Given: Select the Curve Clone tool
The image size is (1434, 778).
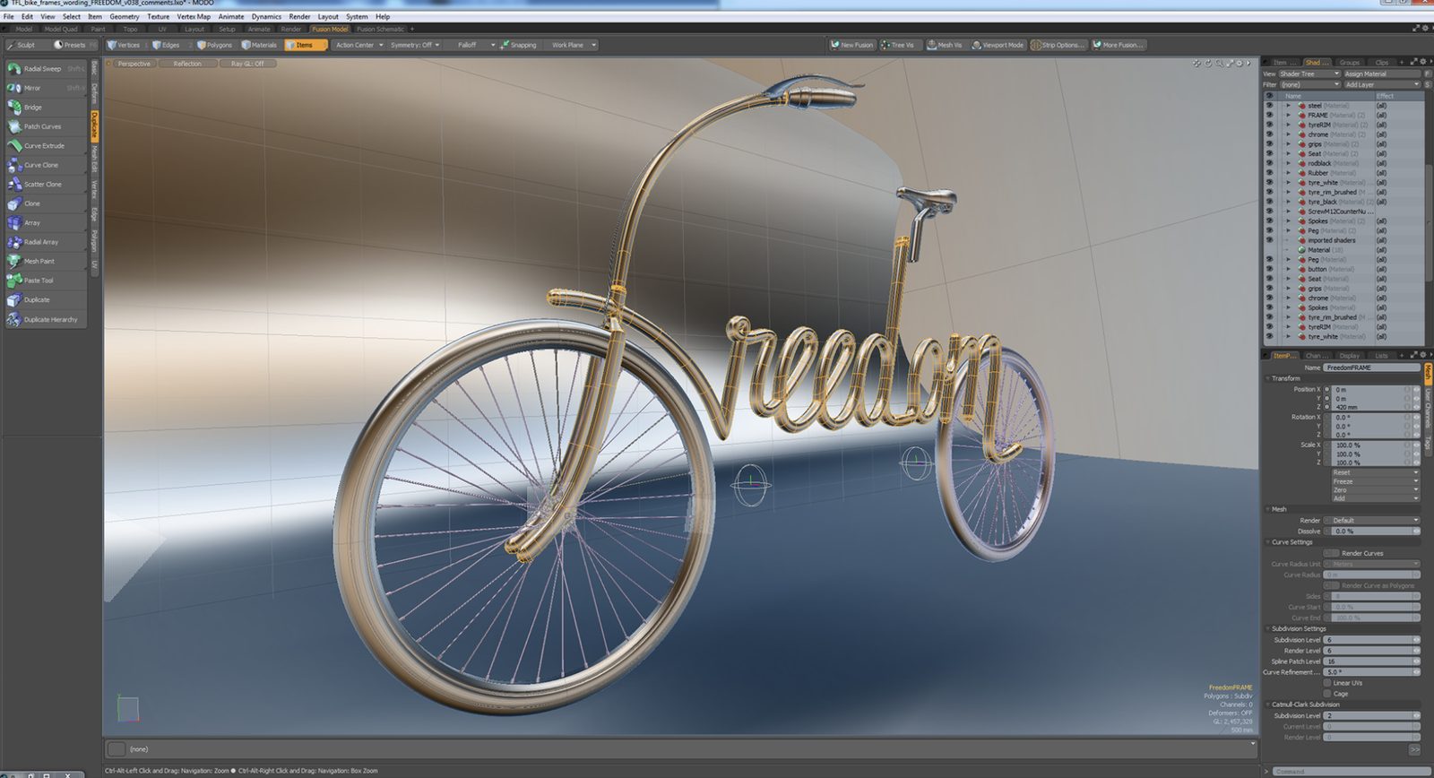Looking at the screenshot, I should tap(47, 165).
